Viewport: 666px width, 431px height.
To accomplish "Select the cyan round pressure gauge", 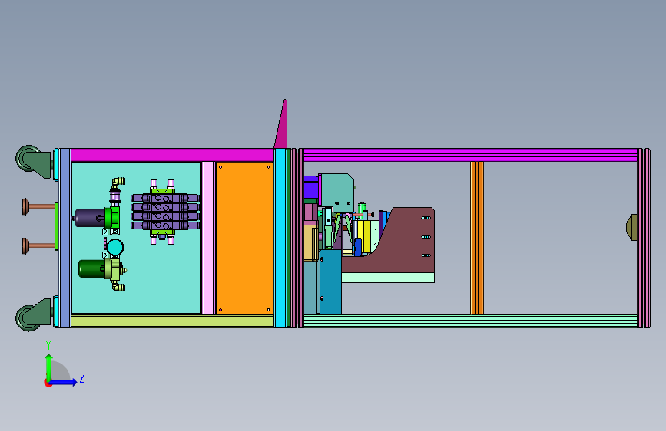I will [x=115, y=247].
